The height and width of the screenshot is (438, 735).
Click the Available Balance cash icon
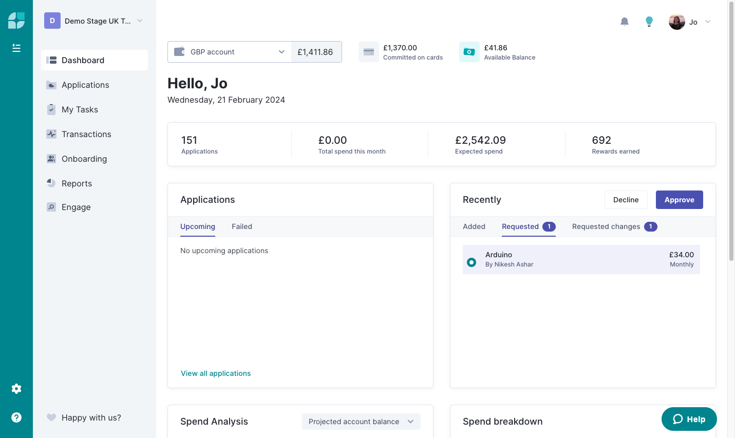469,52
